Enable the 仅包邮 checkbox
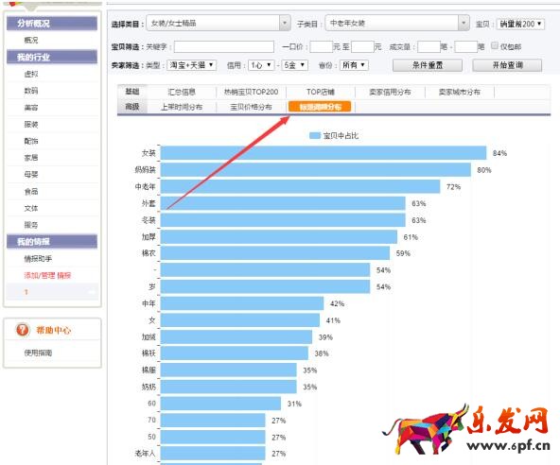The width and height of the screenshot is (560, 465). [x=495, y=45]
